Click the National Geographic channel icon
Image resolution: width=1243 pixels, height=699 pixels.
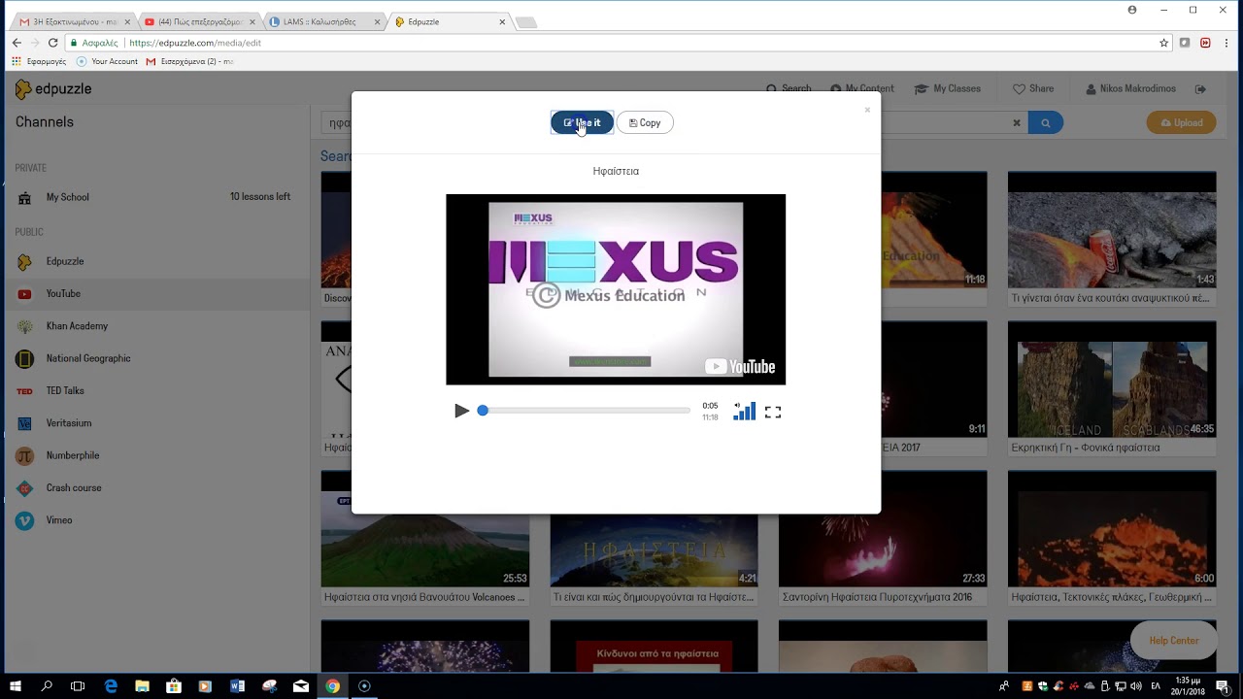pos(24,358)
